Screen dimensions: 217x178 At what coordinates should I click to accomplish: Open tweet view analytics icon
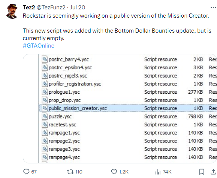tap(158, 172)
